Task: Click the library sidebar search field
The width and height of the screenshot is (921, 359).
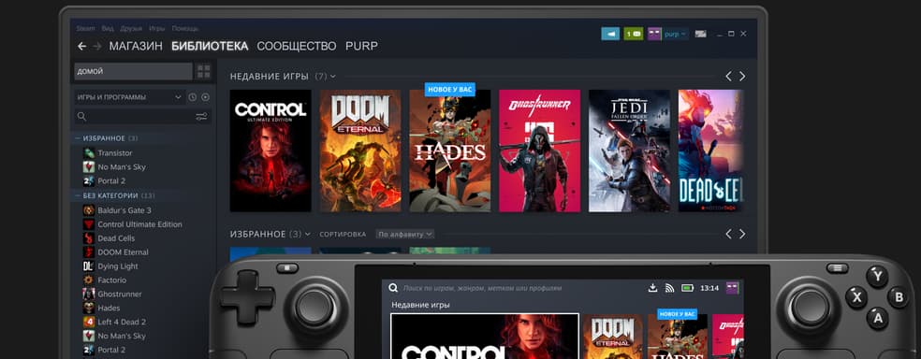Action: point(142,117)
